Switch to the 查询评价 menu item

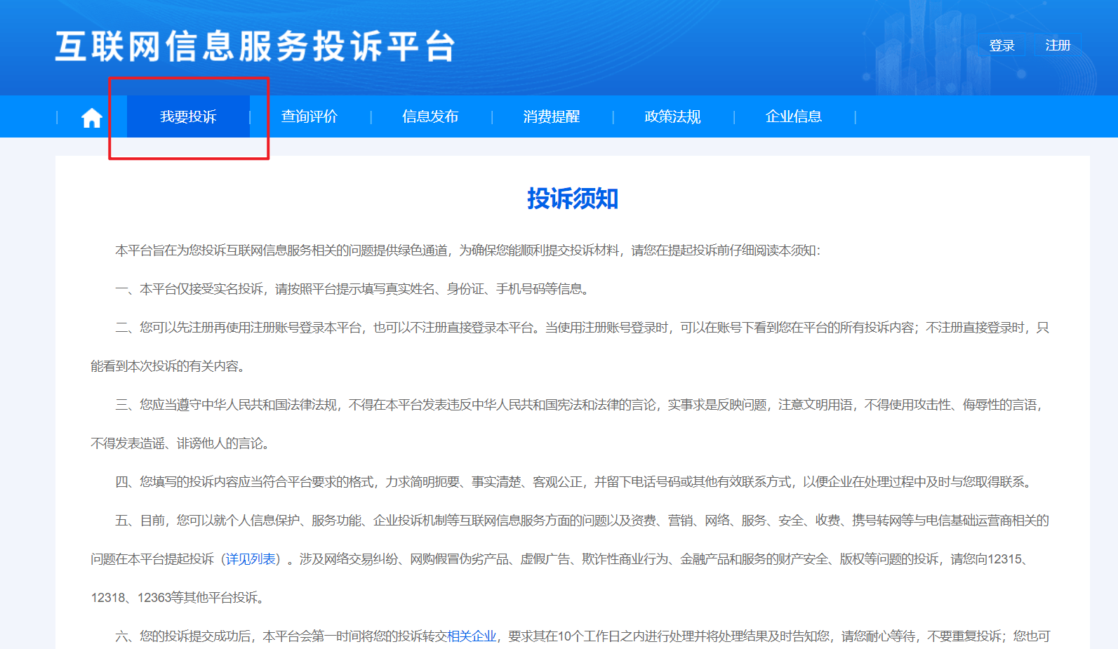(x=309, y=117)
